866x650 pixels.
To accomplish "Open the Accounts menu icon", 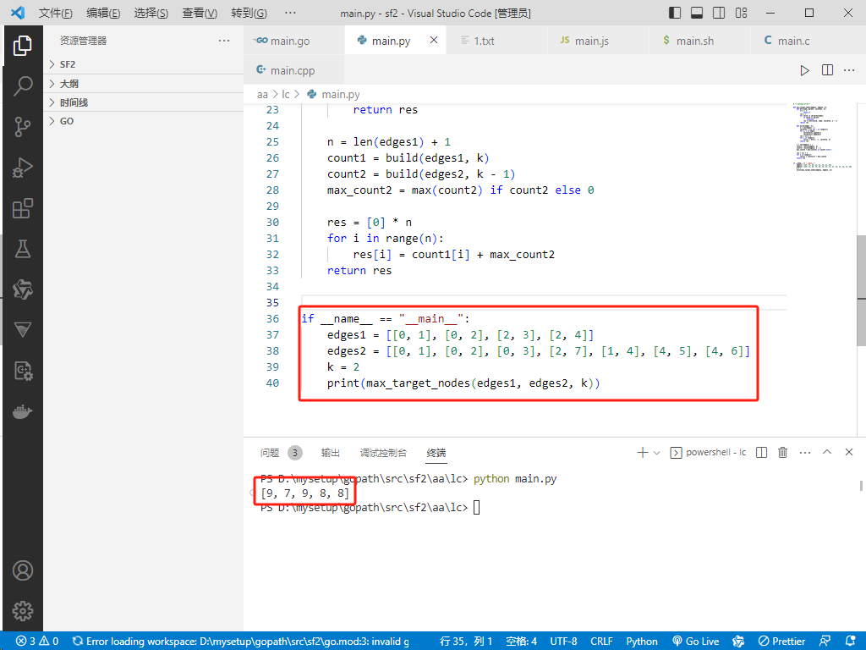I will click(23, 570).
